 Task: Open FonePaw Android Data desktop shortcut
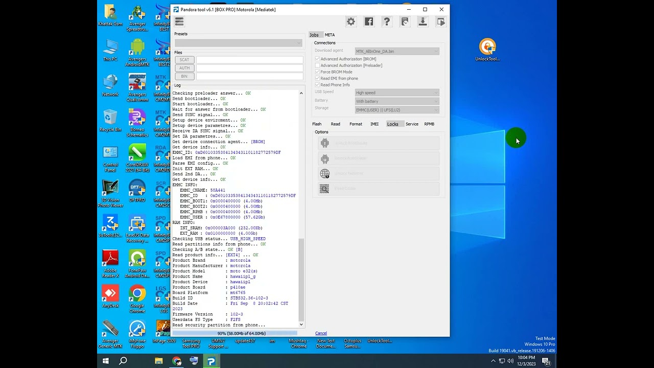[137, 264]
